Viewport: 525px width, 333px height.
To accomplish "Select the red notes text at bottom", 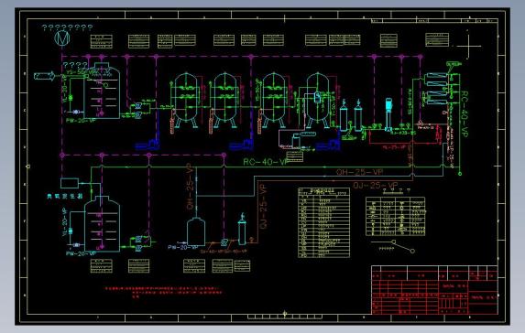I will [x=163, y=292].
